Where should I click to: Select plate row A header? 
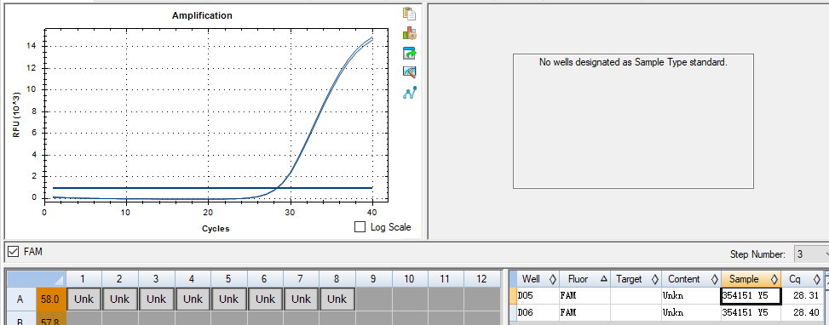coord(20,299)
